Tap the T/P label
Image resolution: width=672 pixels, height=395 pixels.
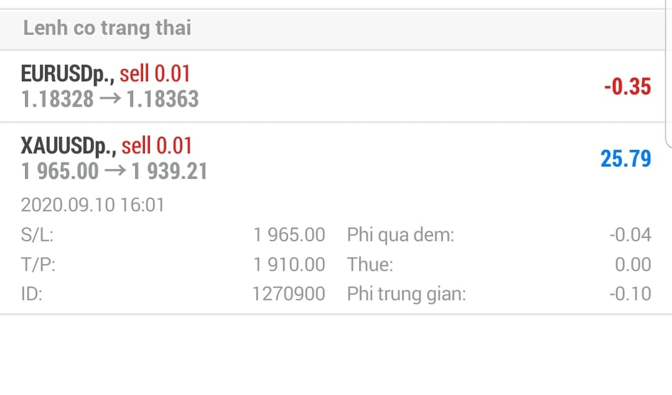[x=38, y=264]
